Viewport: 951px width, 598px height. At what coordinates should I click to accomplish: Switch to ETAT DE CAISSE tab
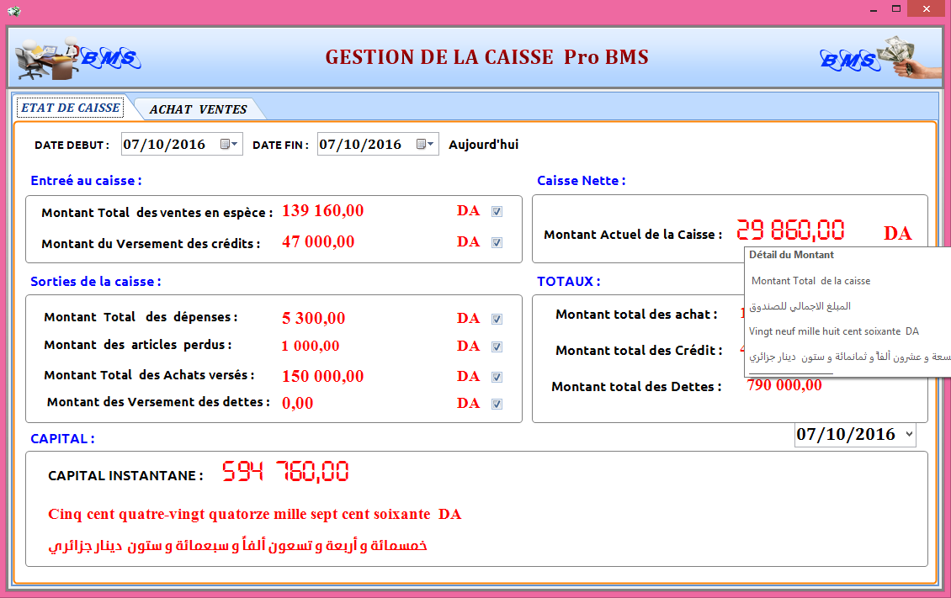click(x=71, y=108)
